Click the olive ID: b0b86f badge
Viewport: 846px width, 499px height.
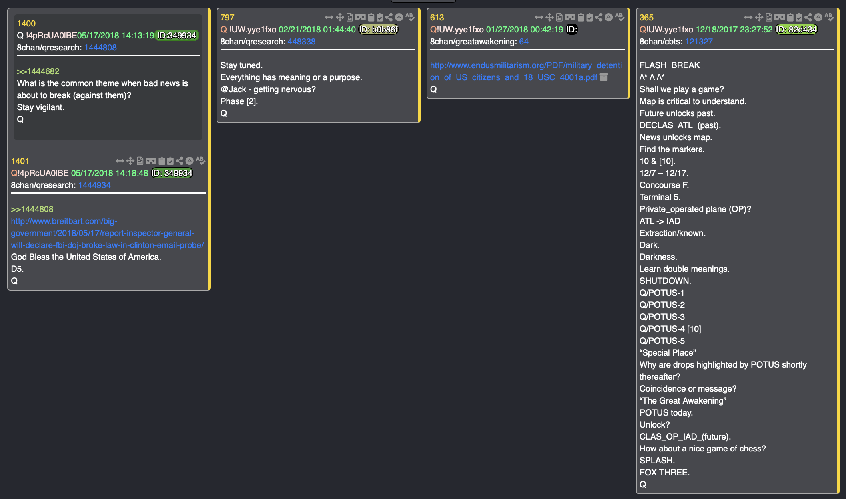(x=378, y=30)
